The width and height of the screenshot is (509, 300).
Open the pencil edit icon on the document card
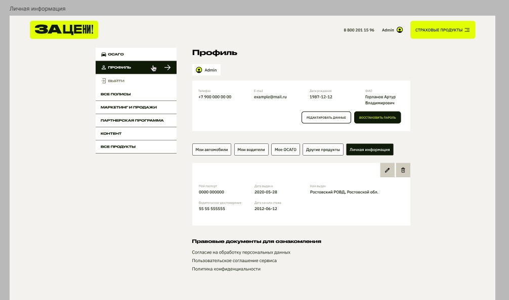387,170
